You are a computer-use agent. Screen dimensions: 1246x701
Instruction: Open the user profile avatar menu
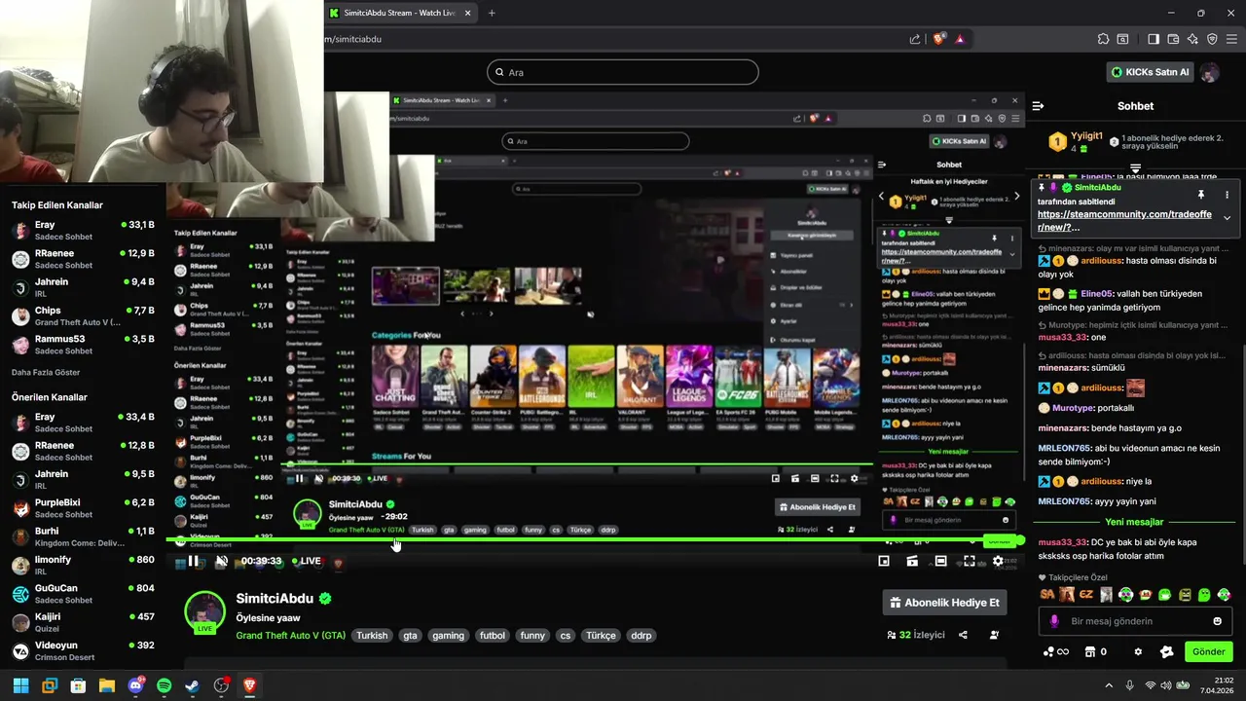coord(1210,72)
